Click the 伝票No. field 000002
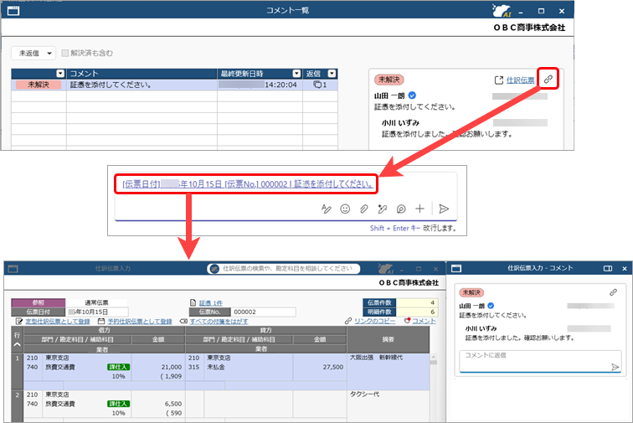633x423 pixels. (263, 312)
